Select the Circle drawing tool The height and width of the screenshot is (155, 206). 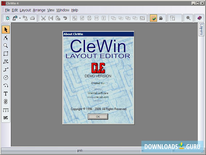coord(5,78)
